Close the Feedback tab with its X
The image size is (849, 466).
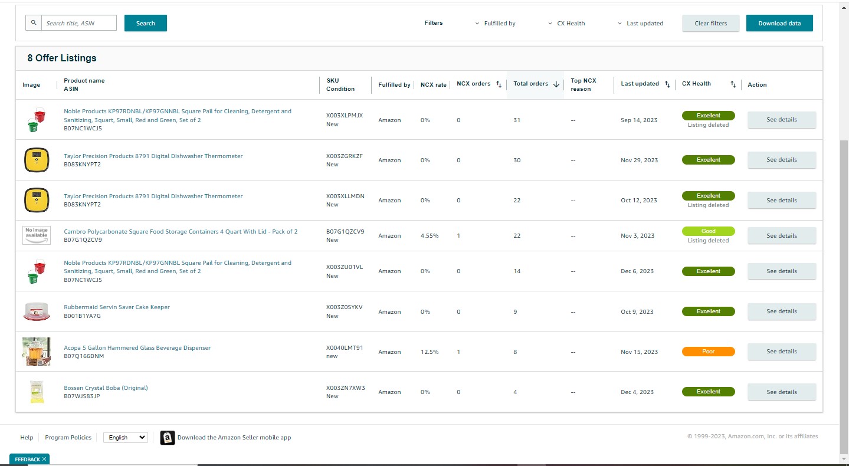(x=44, y=459)
